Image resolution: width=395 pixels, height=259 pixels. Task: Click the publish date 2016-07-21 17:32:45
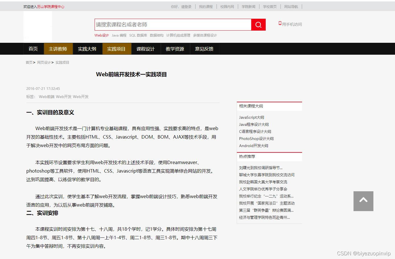point(43,88)
